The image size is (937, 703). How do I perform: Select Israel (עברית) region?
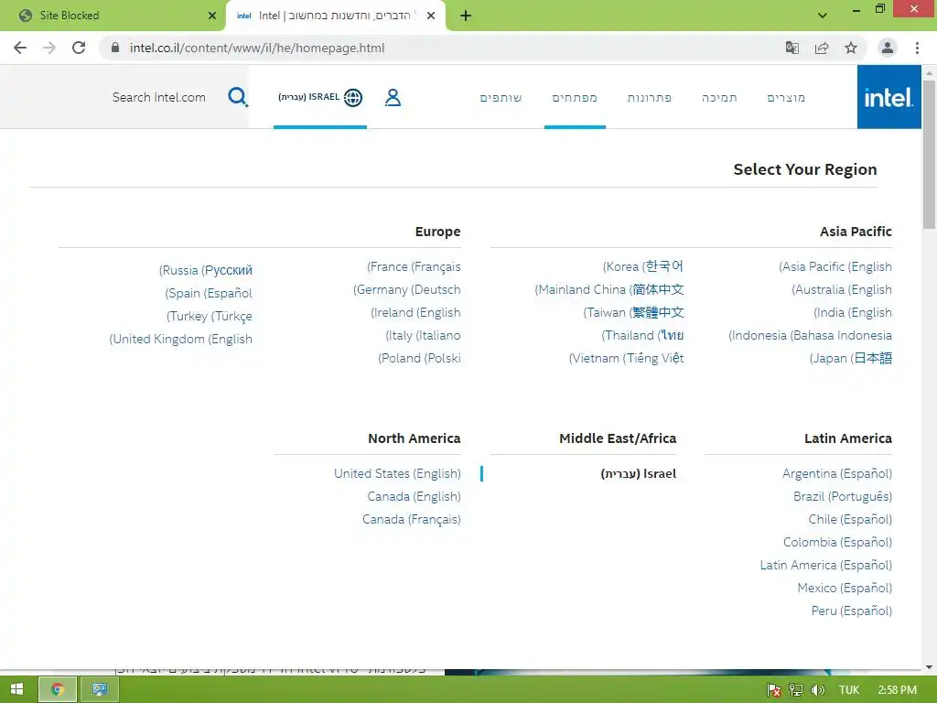click(638, 473)
